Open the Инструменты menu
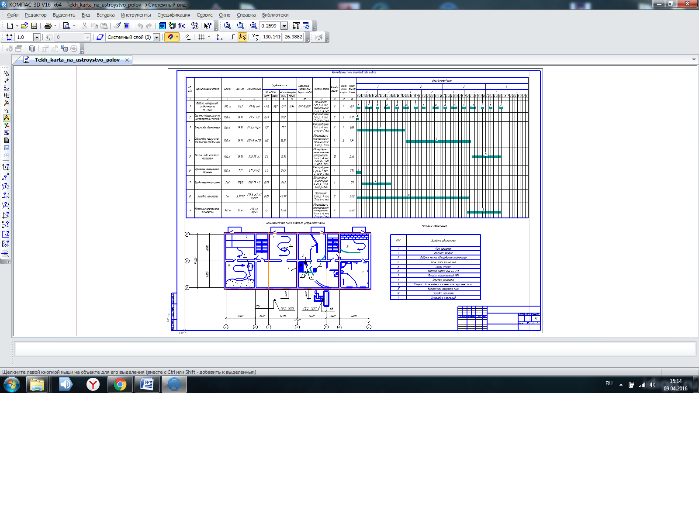699x507 pixels. (x=136, y=15)
